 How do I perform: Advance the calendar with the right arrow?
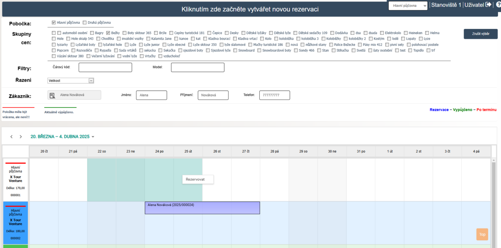click(21, 137)
